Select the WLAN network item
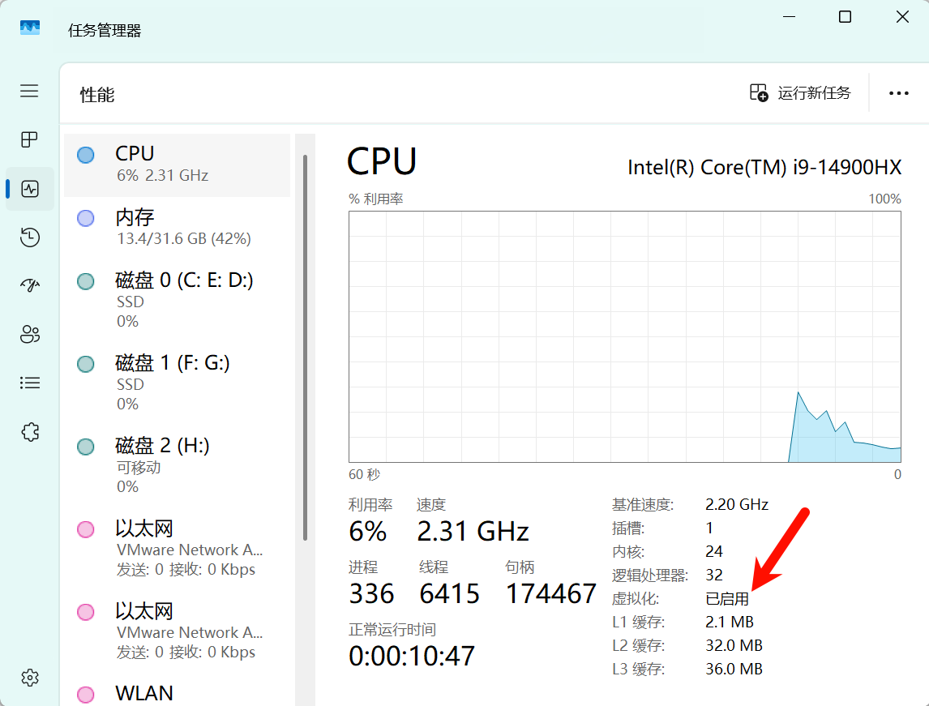The image size is (929, 706). click(177, 693)
